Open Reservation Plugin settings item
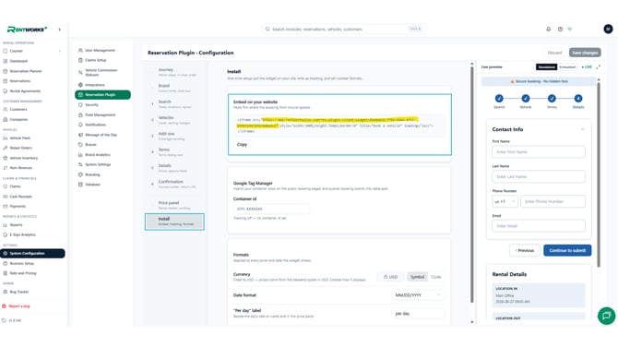This screenshot has width=618, height=347. tap(103, 95)
